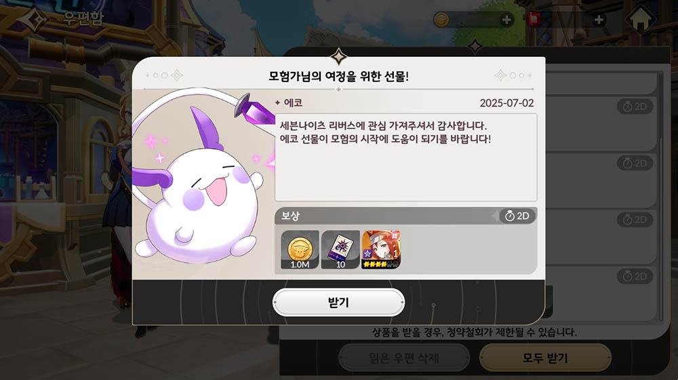The height and width of the screenshot is (380, 678).
Task: Select the third mail item with 2D timer
Action: pos(601,237)
